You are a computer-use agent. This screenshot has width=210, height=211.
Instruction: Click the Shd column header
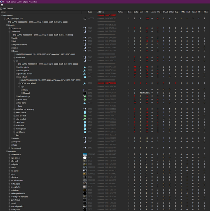[x=188, y=12]
